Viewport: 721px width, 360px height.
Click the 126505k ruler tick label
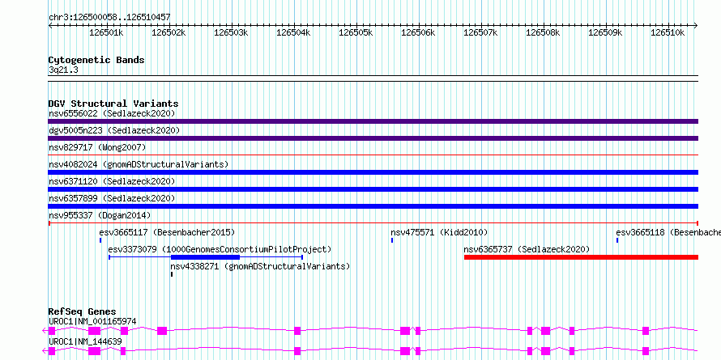coord(356,32)
